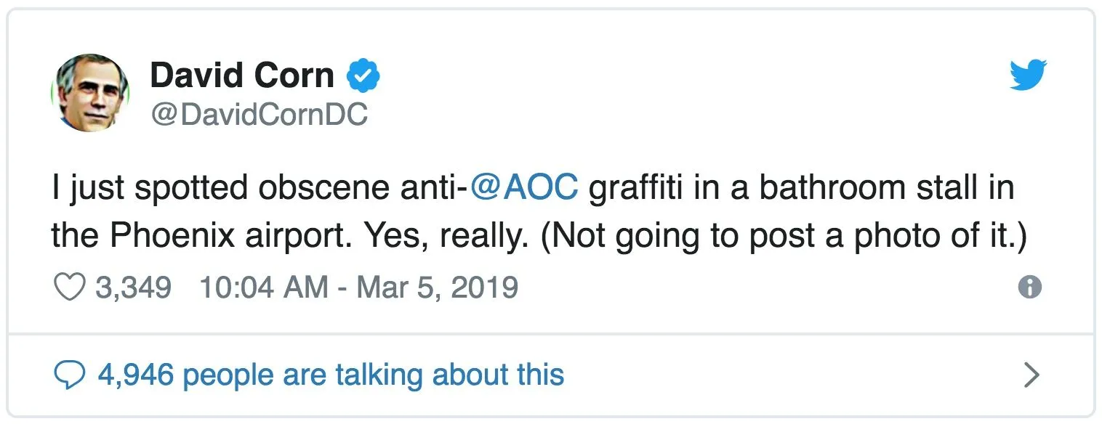The height and width of the screenshot is (424, 1102).
Task: Click the 3,349 likes count
Action: point(133,288)
